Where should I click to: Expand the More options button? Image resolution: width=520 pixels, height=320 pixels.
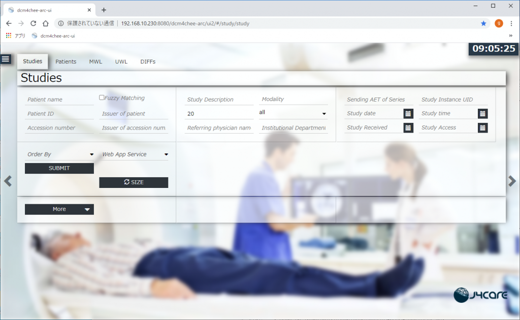click(x=59, y=209)
